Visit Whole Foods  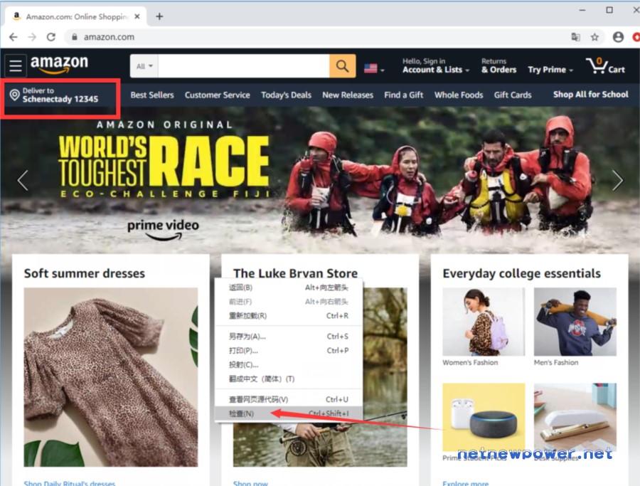459,95
